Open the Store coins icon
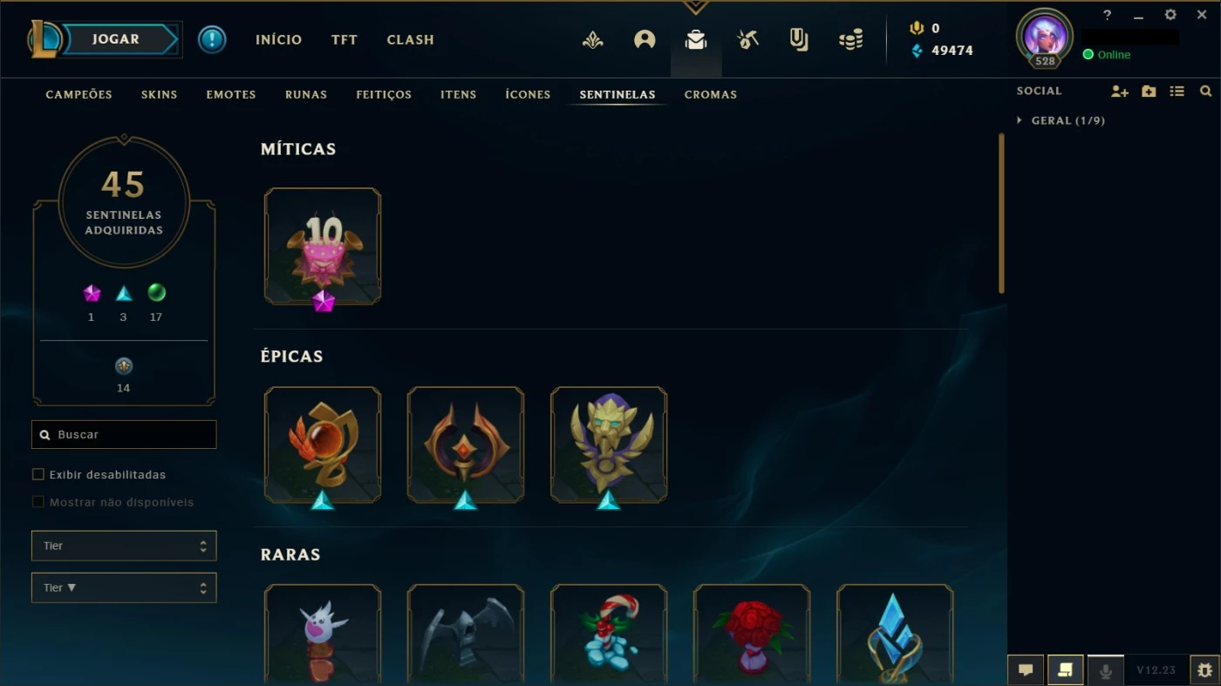The width and height of the screenshot is (1221, 686). click(850, 39)
